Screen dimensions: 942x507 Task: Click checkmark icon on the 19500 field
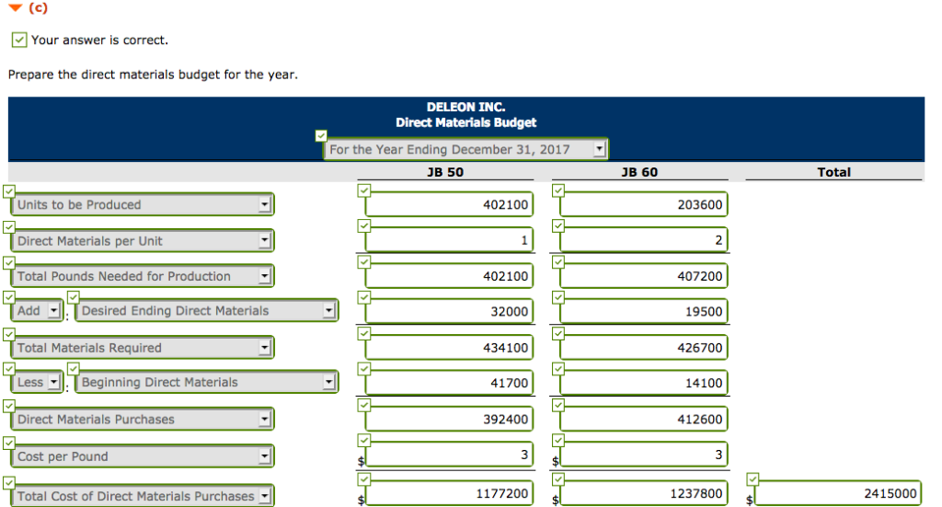[x=558, y=297]
